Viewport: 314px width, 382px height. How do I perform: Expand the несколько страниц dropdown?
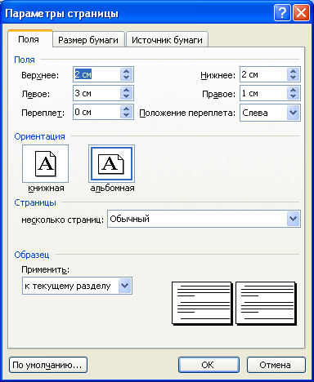pyautogui.click(x=204, y=219)
